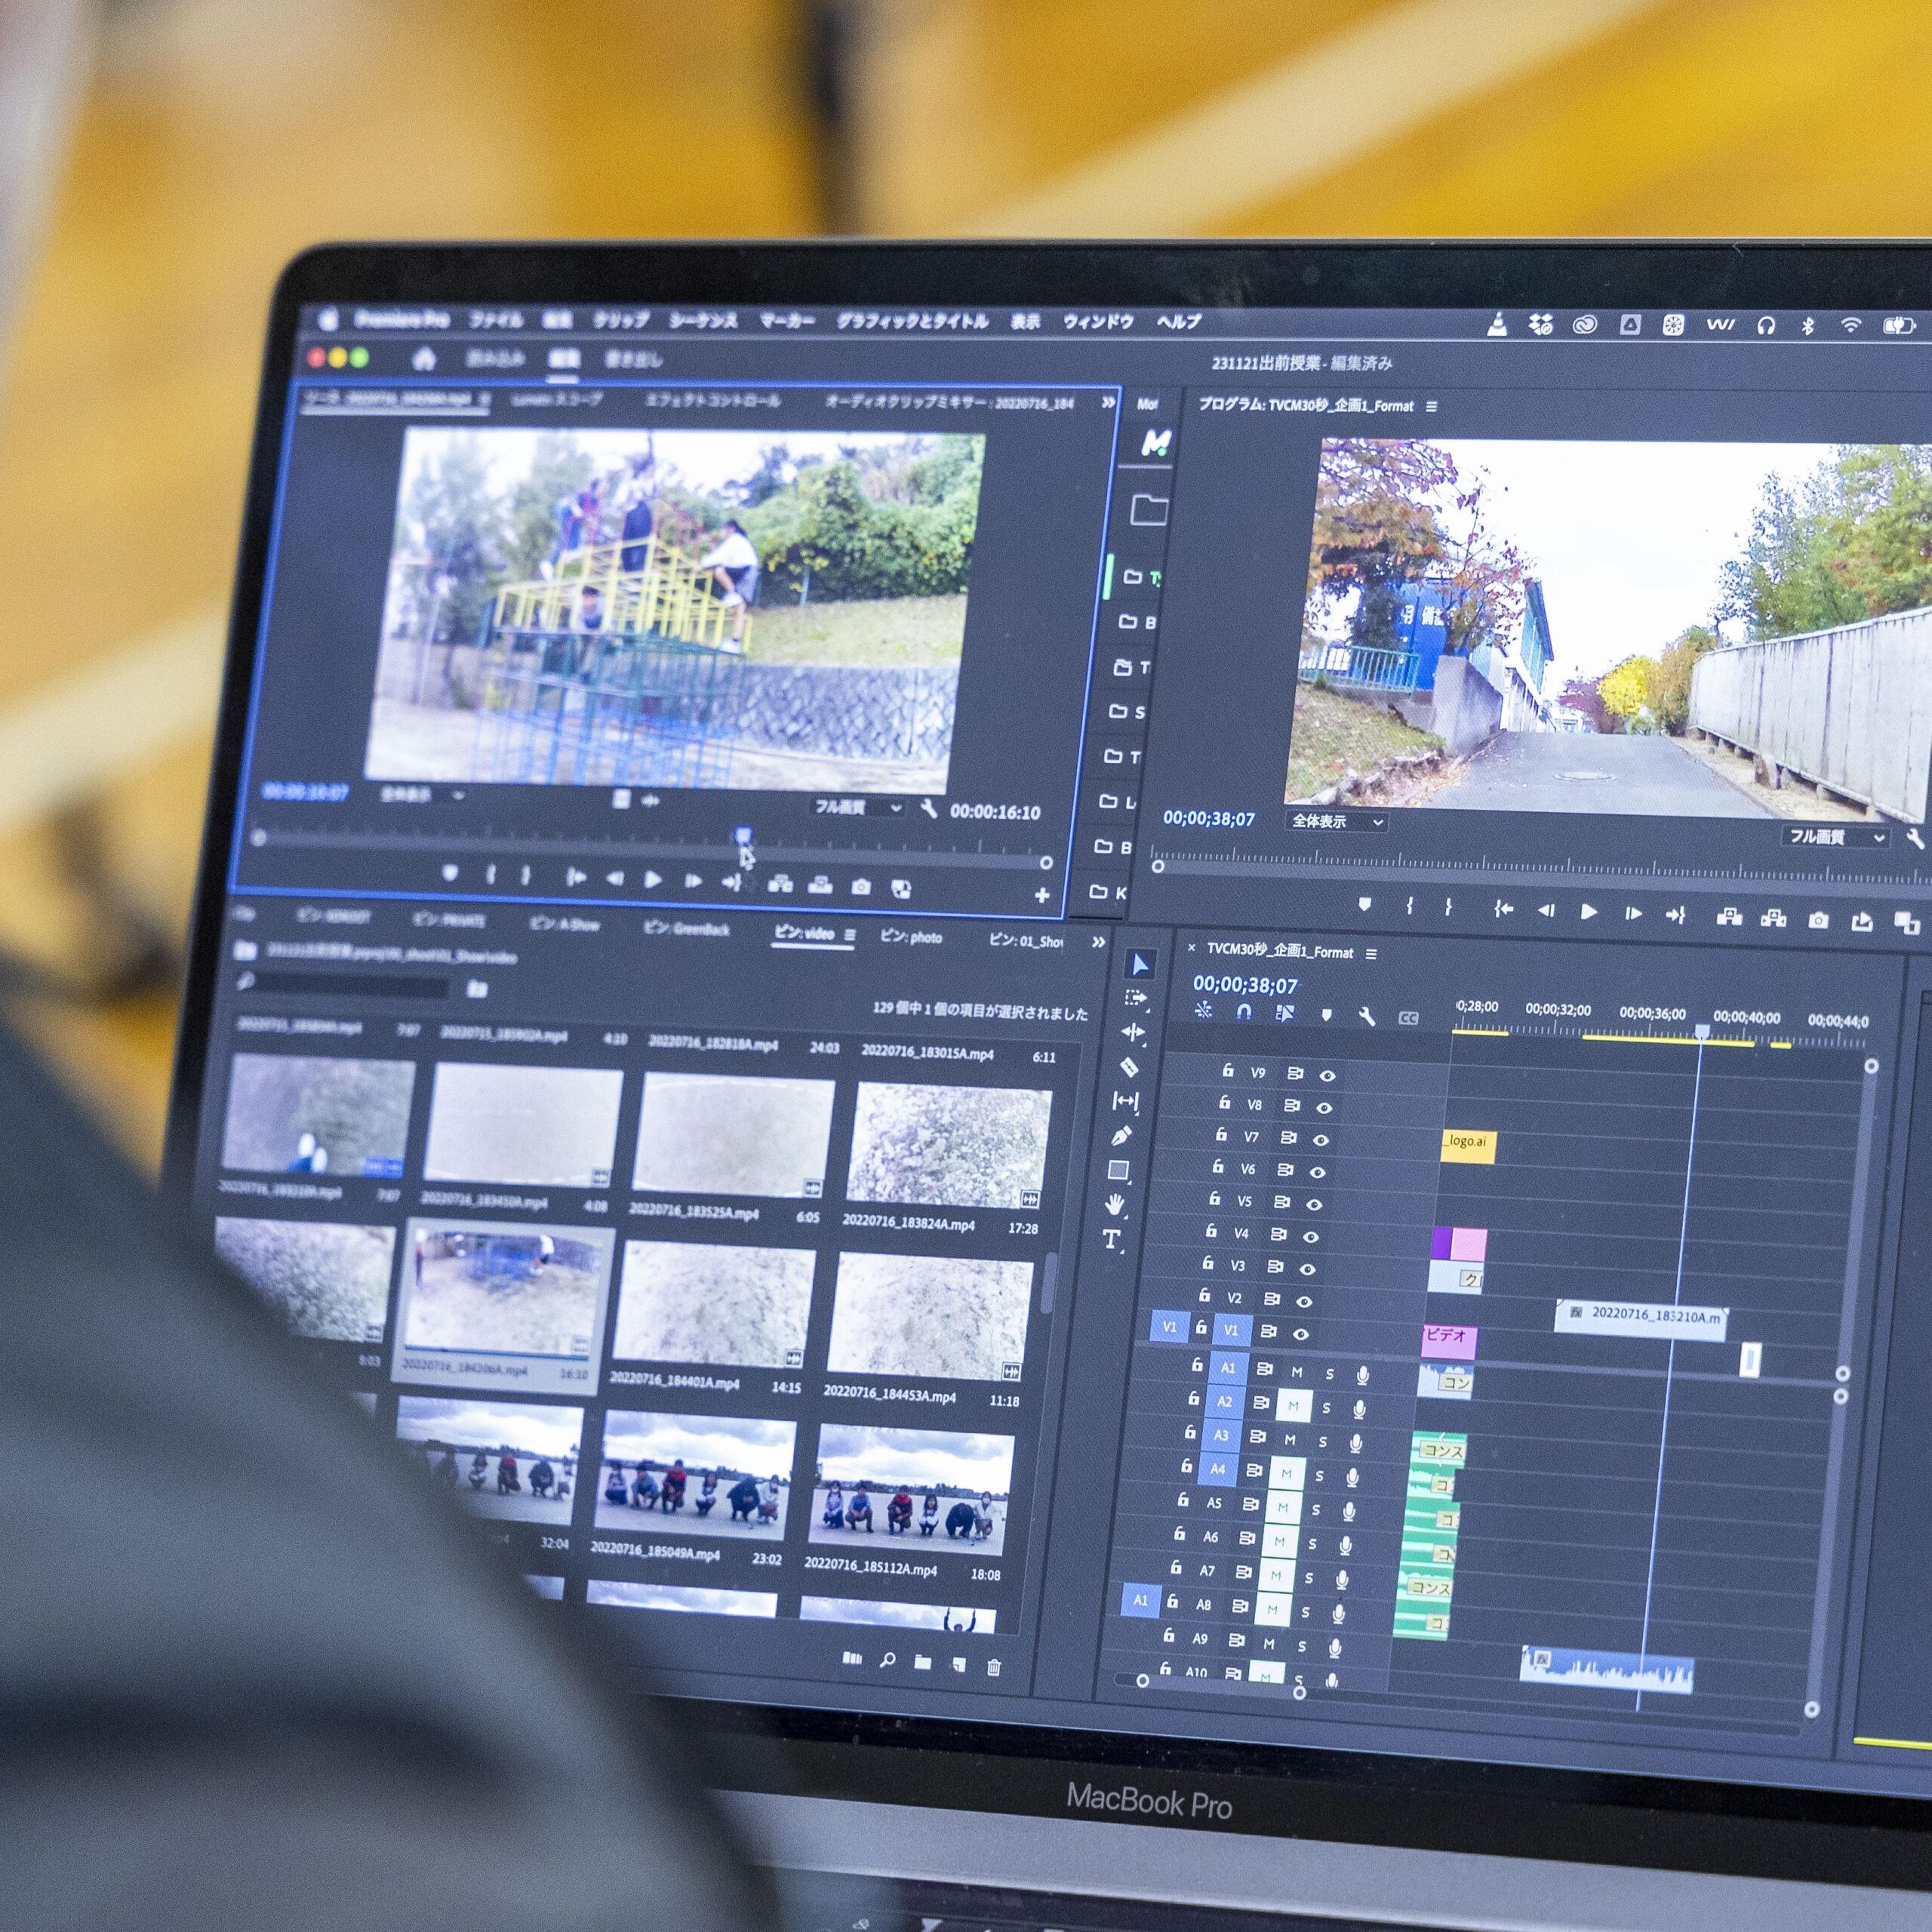This screenshot has width=1932, height=1932.
Task: Toggle timeline Snap magnet icon
Action: 1243,1012
